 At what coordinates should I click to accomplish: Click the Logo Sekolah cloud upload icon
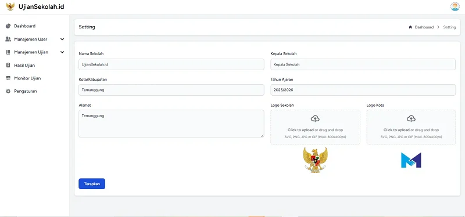tap(315, 119)
